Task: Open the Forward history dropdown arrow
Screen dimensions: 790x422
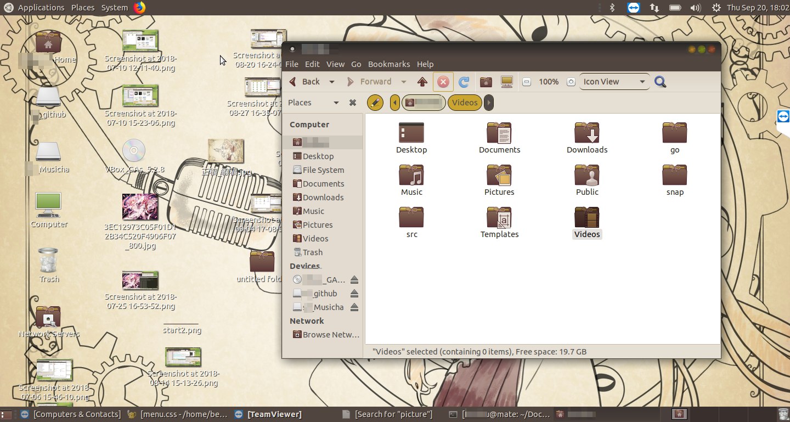Action: (404, 82)
